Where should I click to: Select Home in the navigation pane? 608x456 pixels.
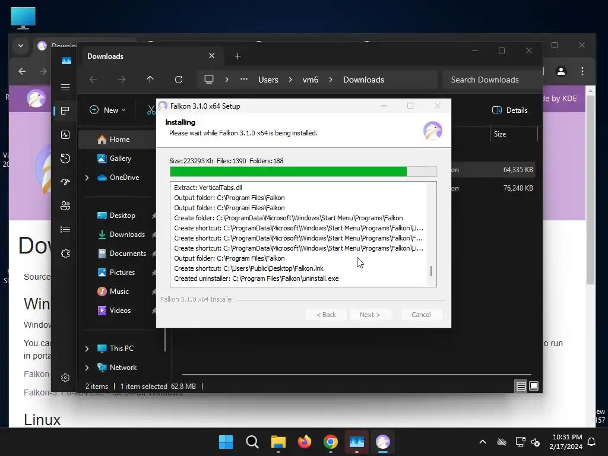(x=118, y=140)
